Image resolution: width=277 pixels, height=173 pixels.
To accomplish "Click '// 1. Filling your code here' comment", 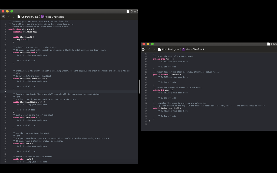I will click(x=32, y=55).
